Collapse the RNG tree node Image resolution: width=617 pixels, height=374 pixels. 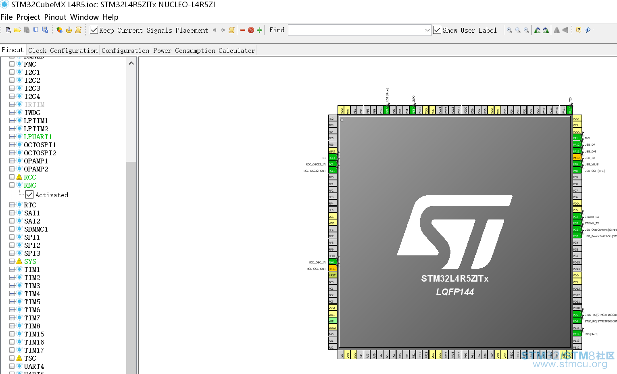[12, 185]
